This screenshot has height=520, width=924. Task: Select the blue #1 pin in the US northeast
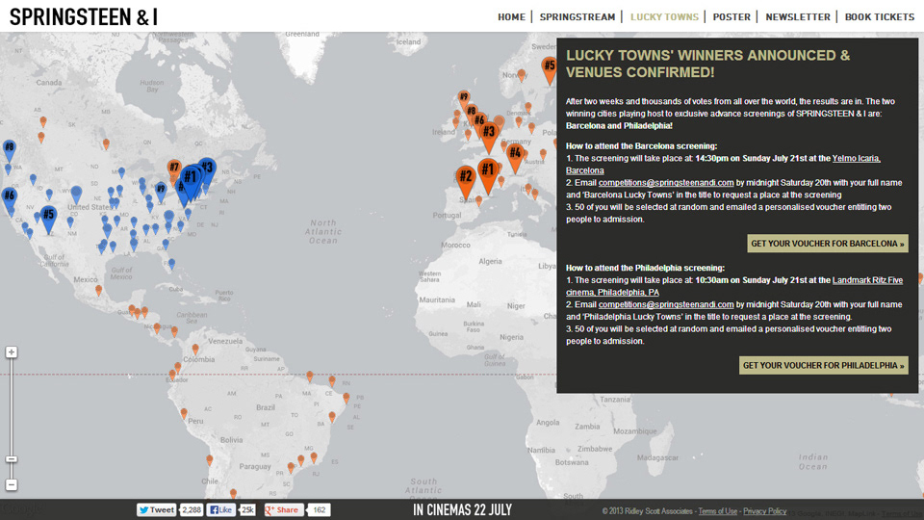point(190,180)
